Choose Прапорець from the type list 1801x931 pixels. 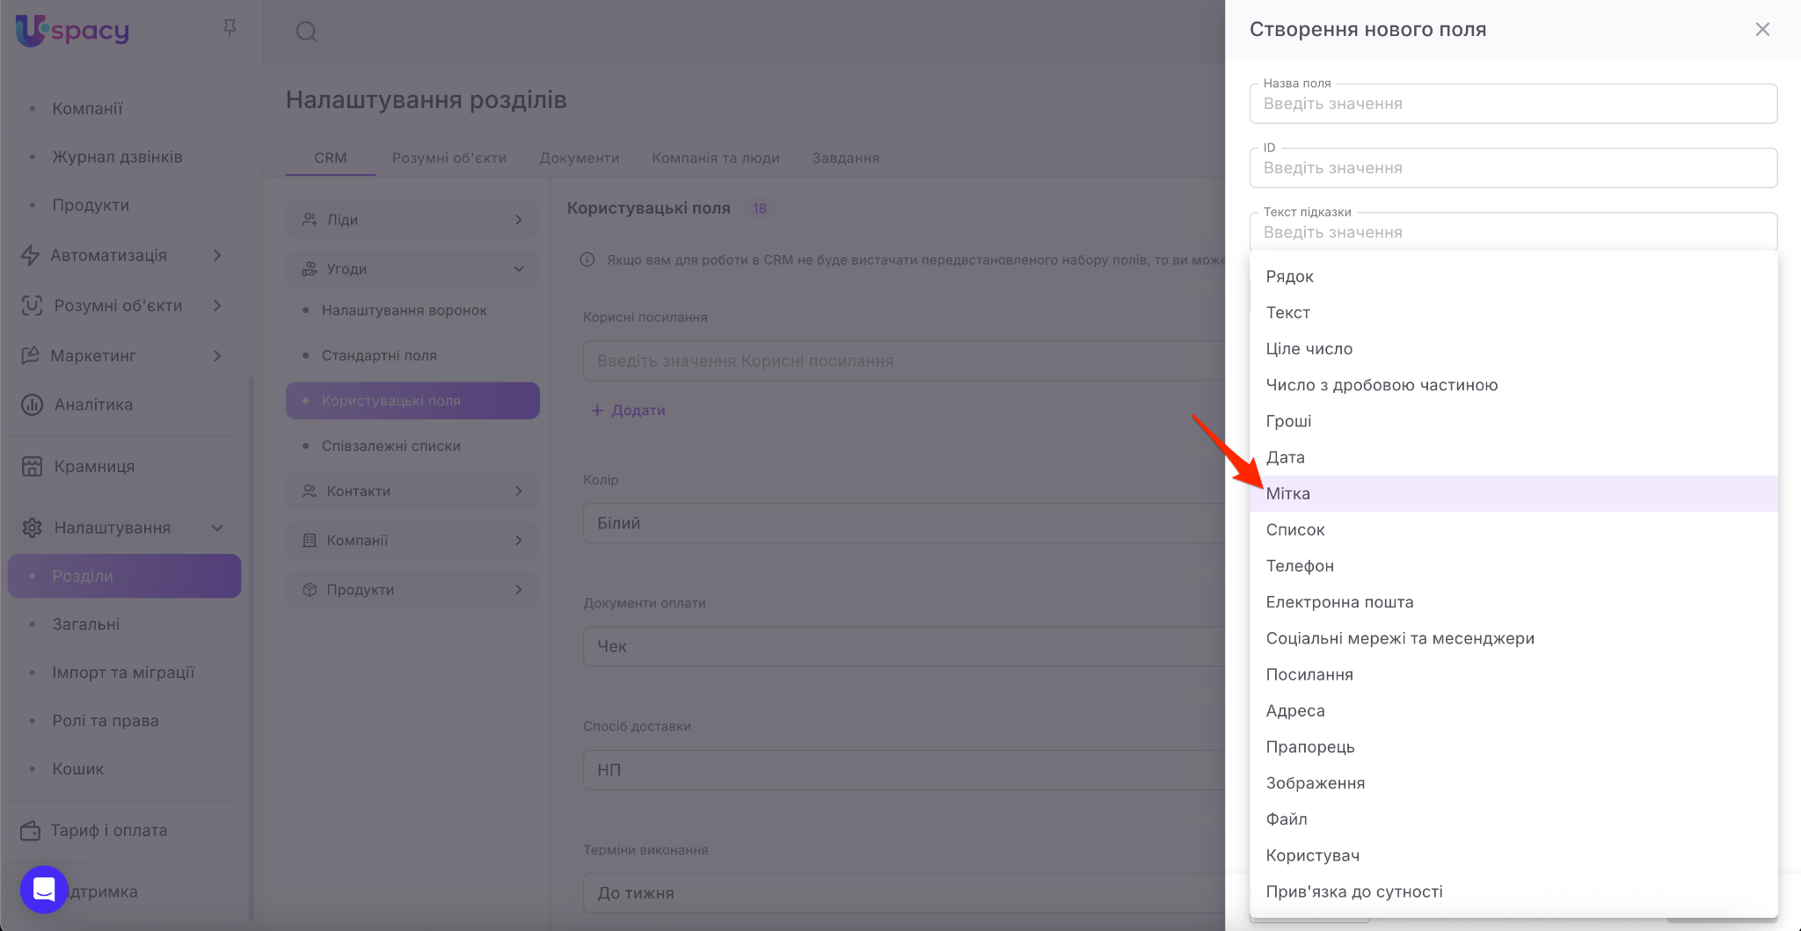coord(1310,747)
